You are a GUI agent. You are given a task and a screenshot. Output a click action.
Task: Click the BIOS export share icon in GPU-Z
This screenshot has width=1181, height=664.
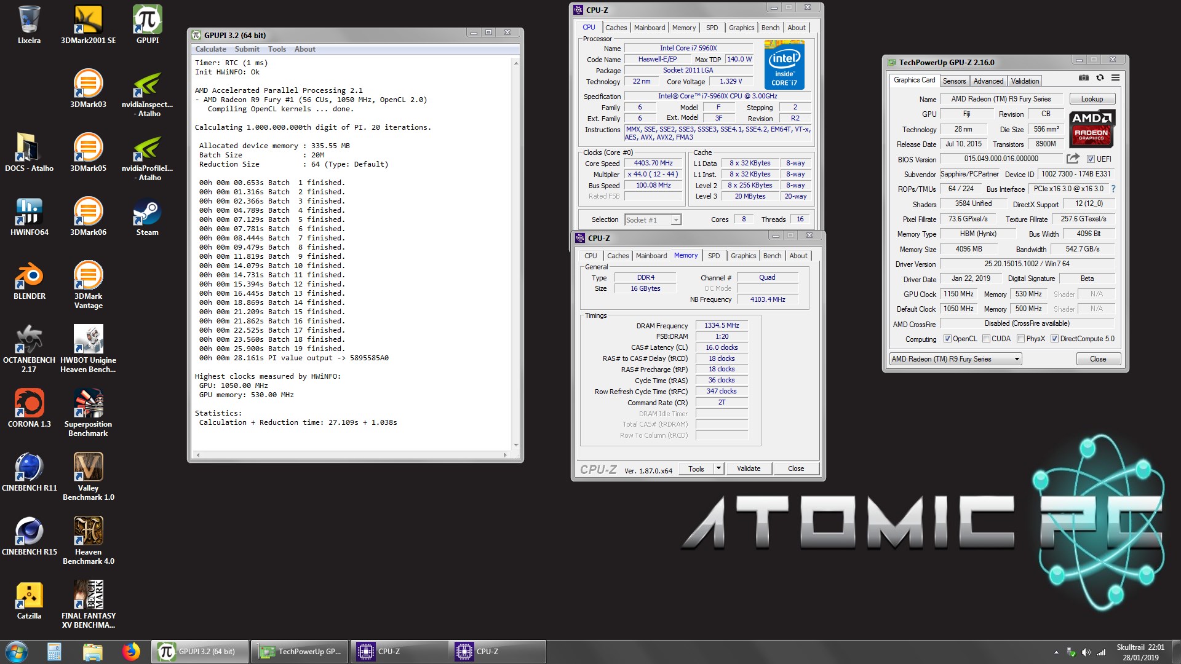click(x=1073, y=159)
